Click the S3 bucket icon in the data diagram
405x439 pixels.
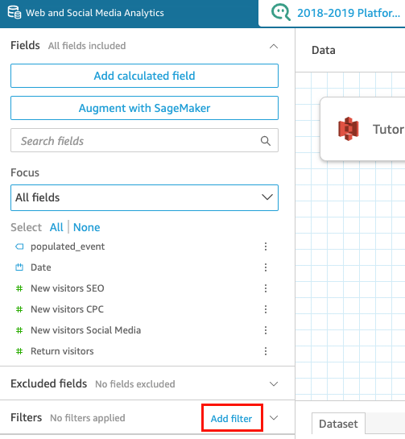348,129
